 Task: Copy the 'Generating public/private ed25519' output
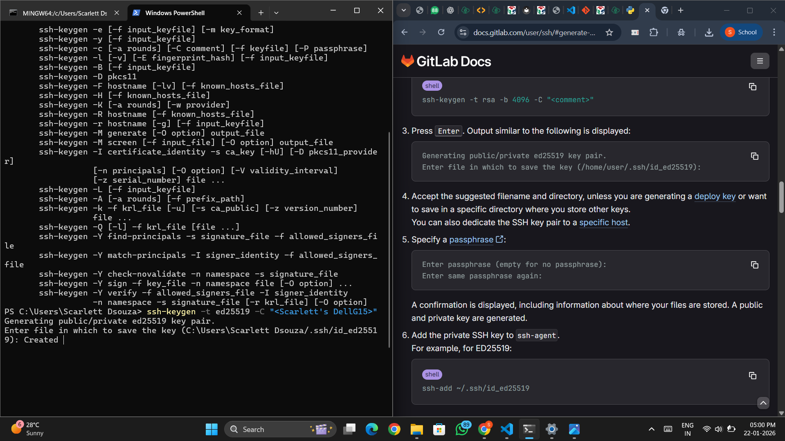click(x=754, y=156)
